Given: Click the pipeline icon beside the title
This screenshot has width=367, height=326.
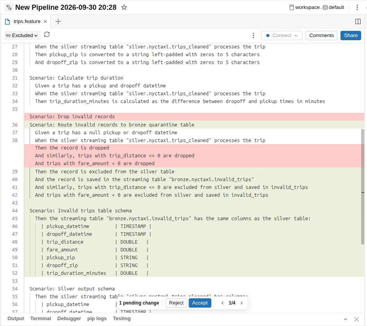Looking at the screenshot, I should (9, 7).
